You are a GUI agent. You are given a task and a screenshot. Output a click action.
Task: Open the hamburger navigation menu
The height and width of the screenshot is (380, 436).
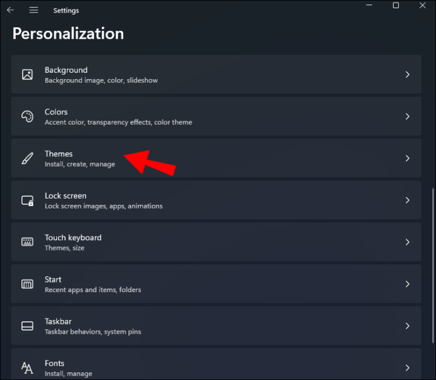(x=33, y=10)
